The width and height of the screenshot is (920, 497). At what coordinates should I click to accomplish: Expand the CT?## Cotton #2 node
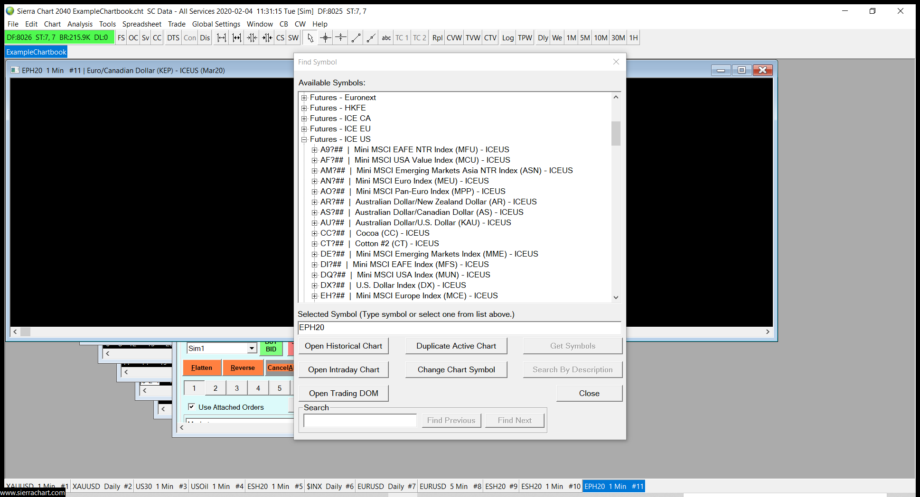click(x=315, y=244)
